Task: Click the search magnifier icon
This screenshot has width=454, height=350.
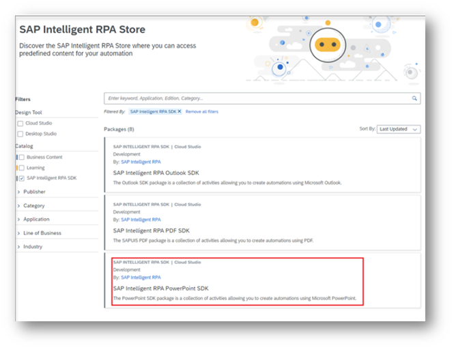Action: pyautogui.click(x=414, y=98)
